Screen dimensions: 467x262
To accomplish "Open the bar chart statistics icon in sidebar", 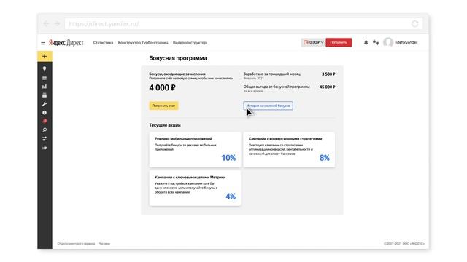I will tap(45, 87).
